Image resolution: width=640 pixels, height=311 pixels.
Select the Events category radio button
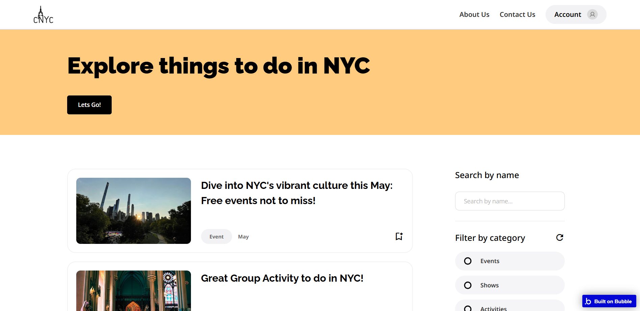click(468, 261)
